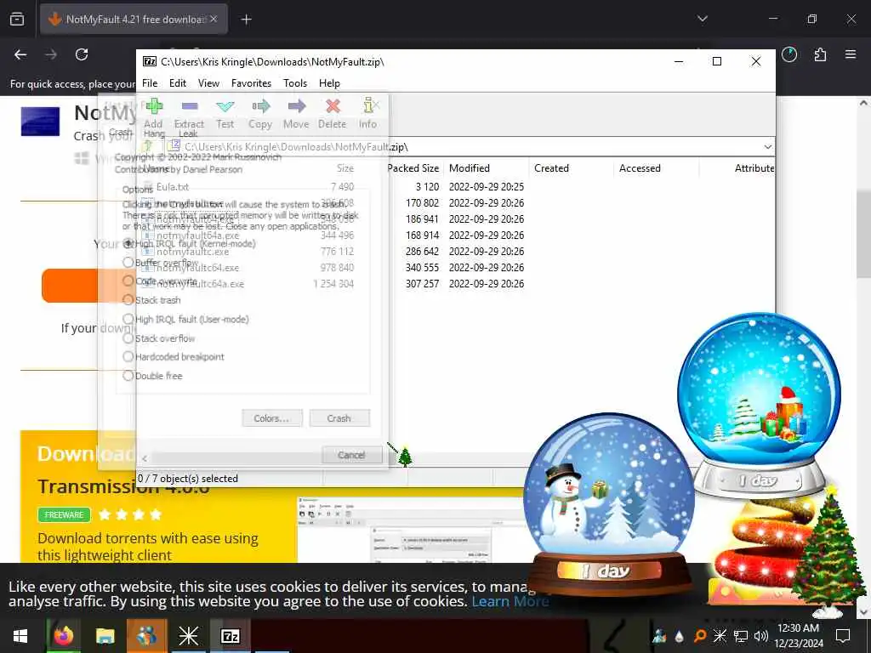Click the Crash button in NotMyFault dialog
Screen dimensions: 871x653
(339, 418)
